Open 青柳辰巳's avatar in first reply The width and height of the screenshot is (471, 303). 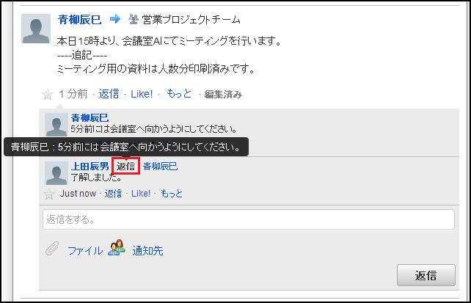pos(56,125)
